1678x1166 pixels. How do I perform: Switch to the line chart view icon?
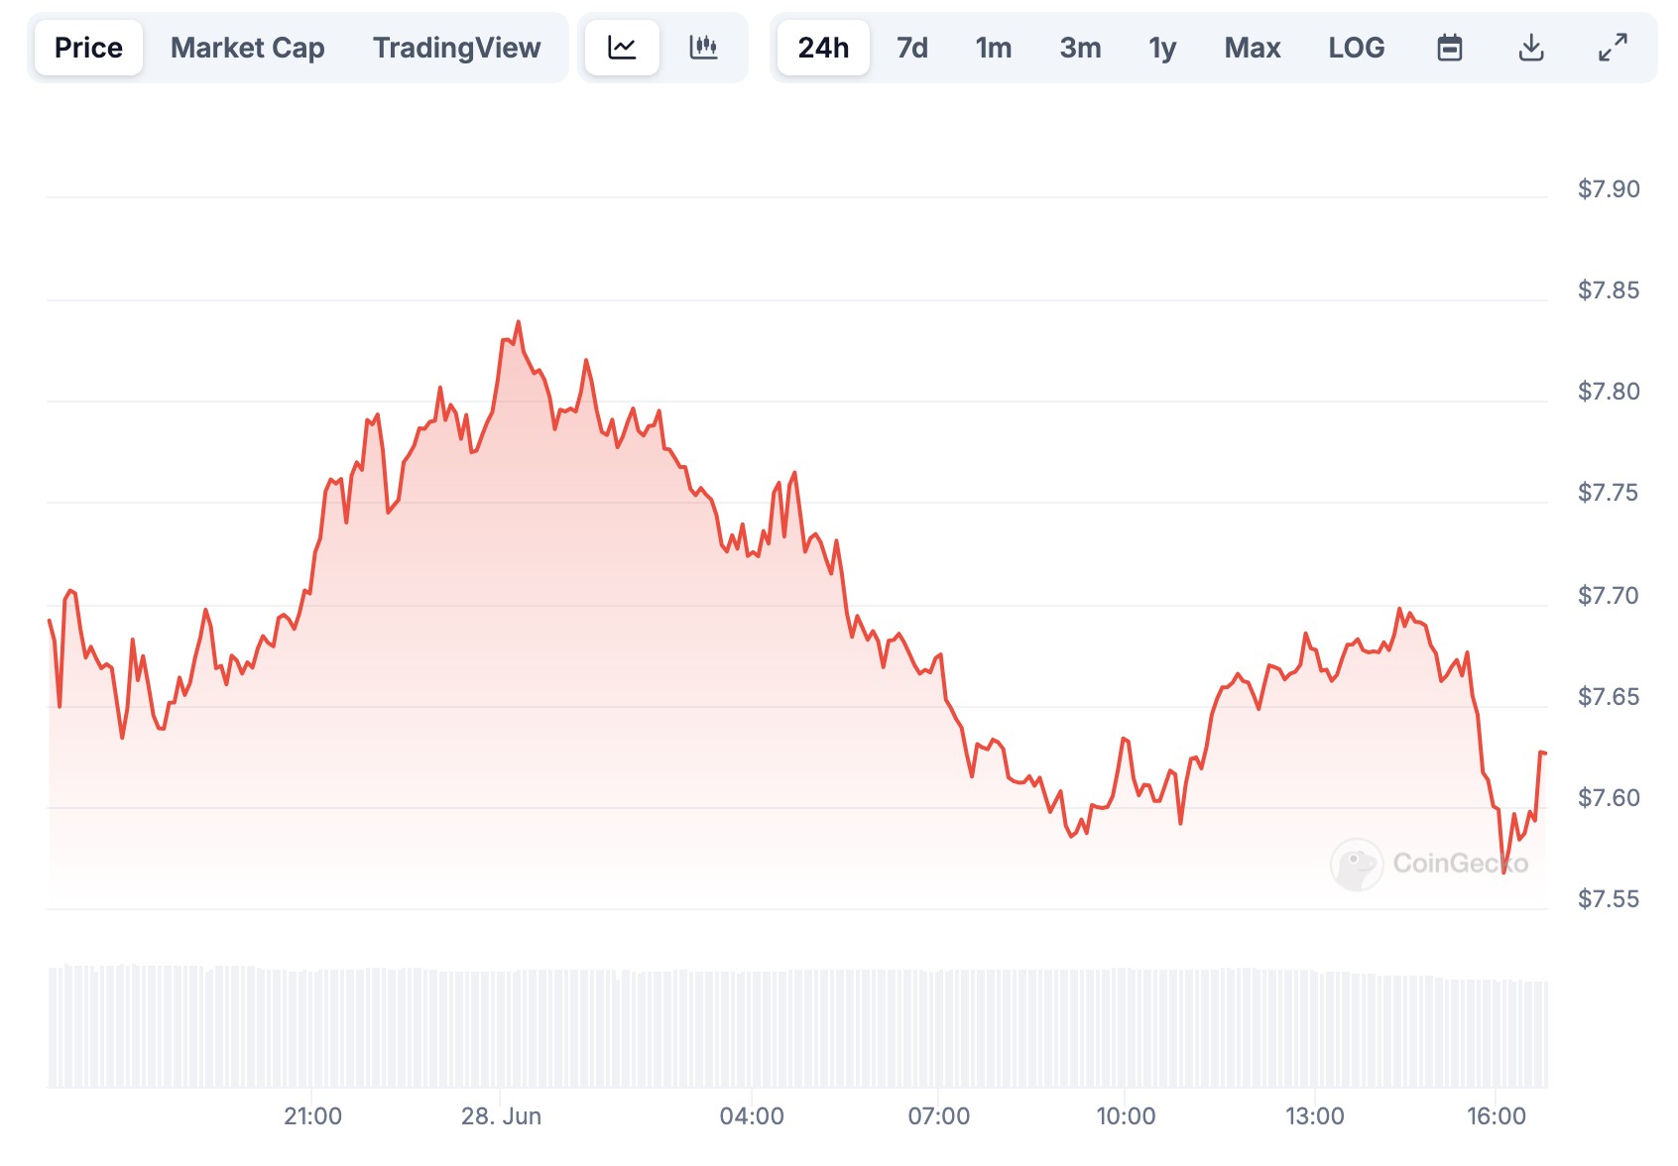pos(622,48)
